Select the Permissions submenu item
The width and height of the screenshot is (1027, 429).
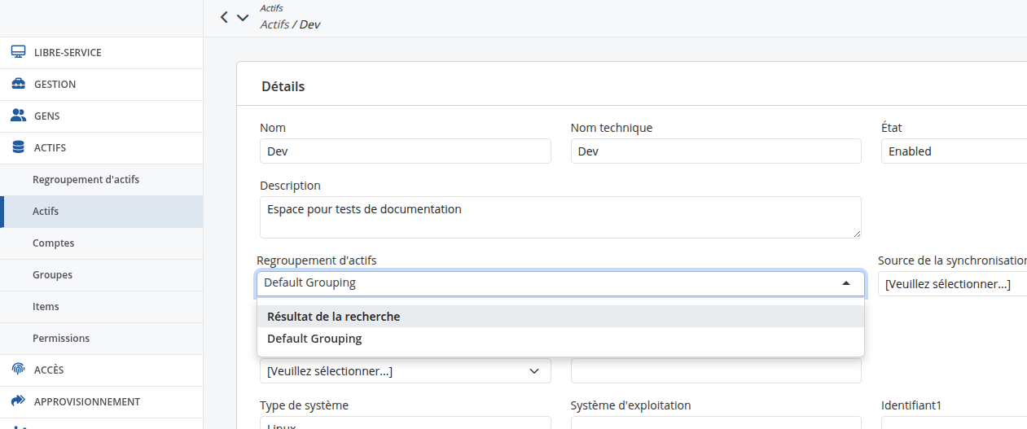tap(101, 338)
